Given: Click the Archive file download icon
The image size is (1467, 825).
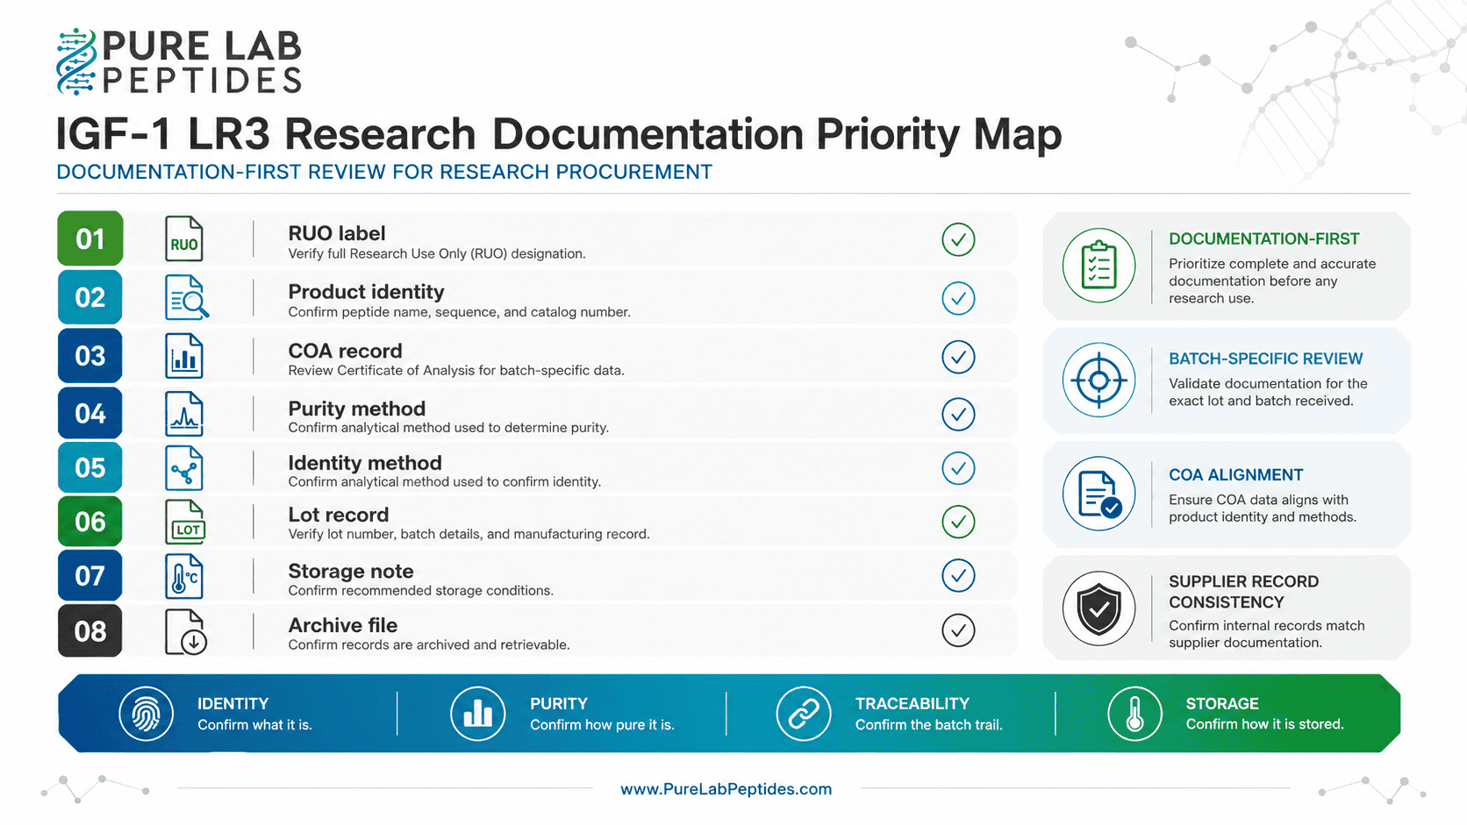Looking at the screenshot, I should pos(186,632).
